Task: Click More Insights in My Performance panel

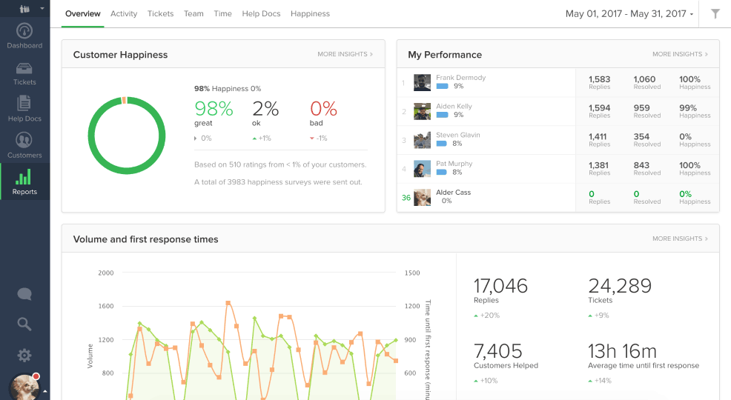Action: click(680, 54)
